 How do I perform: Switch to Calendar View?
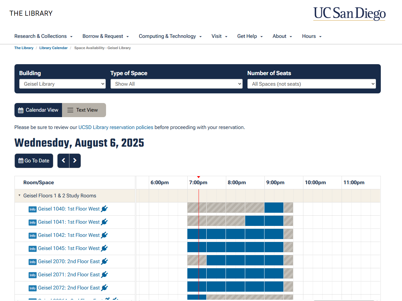(38, 110)
